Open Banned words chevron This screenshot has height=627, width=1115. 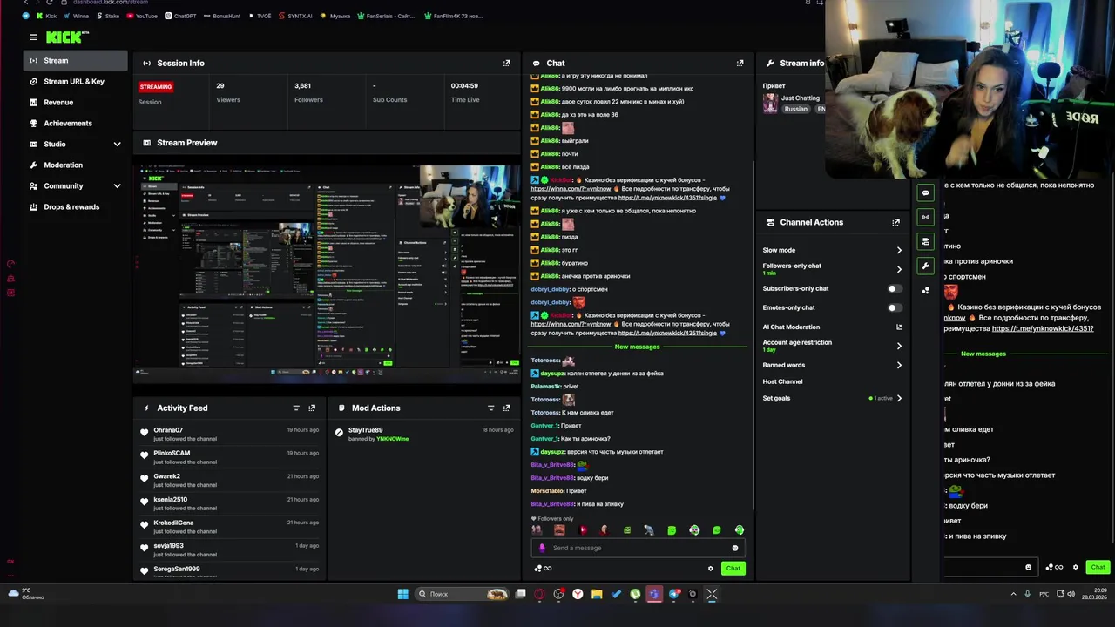899,365
